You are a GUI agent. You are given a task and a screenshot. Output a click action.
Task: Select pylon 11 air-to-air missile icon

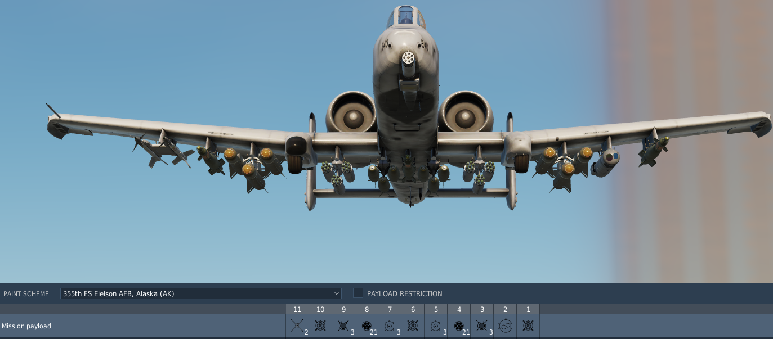click(297, 326)
